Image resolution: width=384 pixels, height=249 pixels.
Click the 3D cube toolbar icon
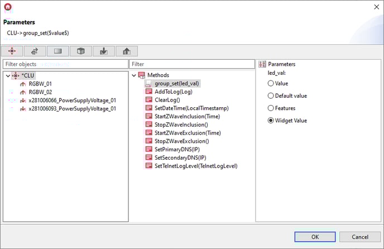click(x=80, y=51)
